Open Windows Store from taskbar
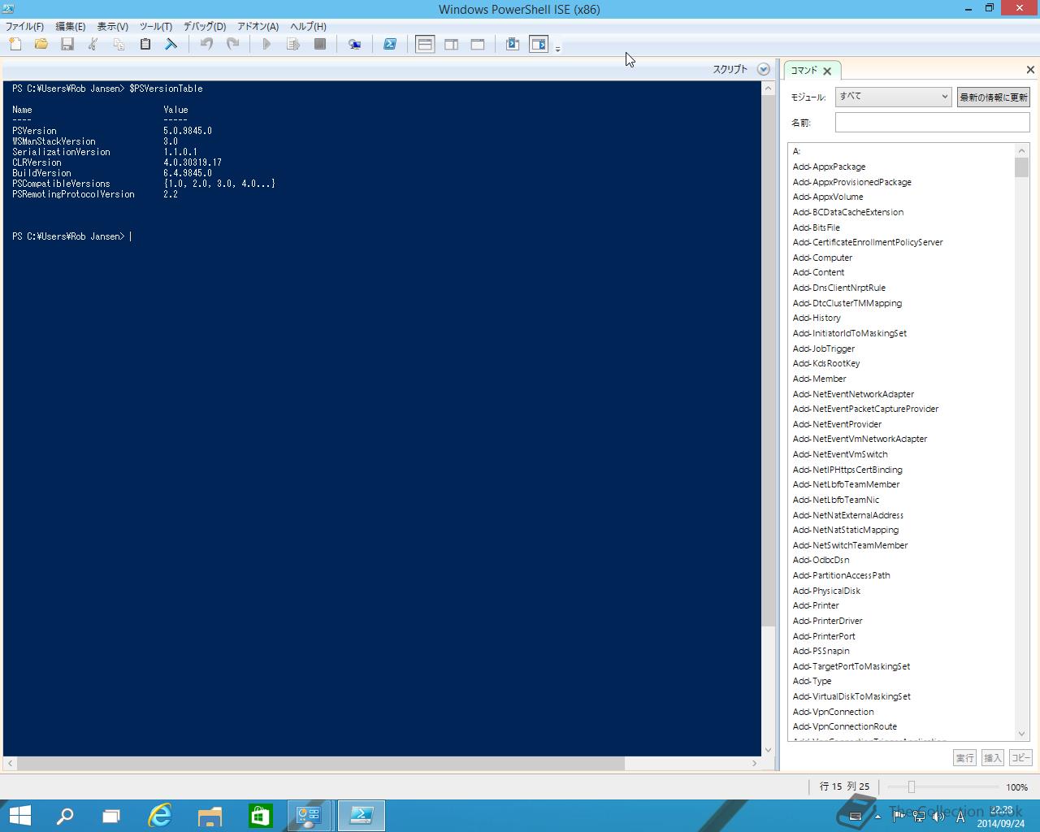The height and width of the screenshot is (832, 1040). pyautogui.click(x=260, y=816)
